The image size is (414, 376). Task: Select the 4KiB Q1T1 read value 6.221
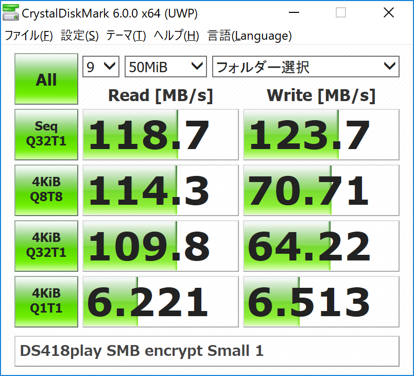click(161, 302)
